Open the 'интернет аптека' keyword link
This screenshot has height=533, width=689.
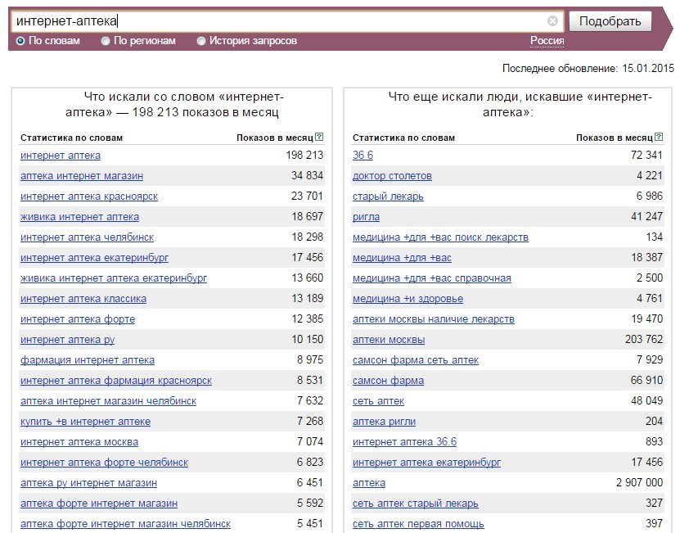[61, 156]
